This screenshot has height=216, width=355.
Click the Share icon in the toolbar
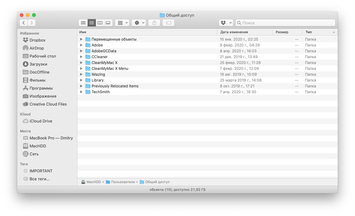(154, 22)
